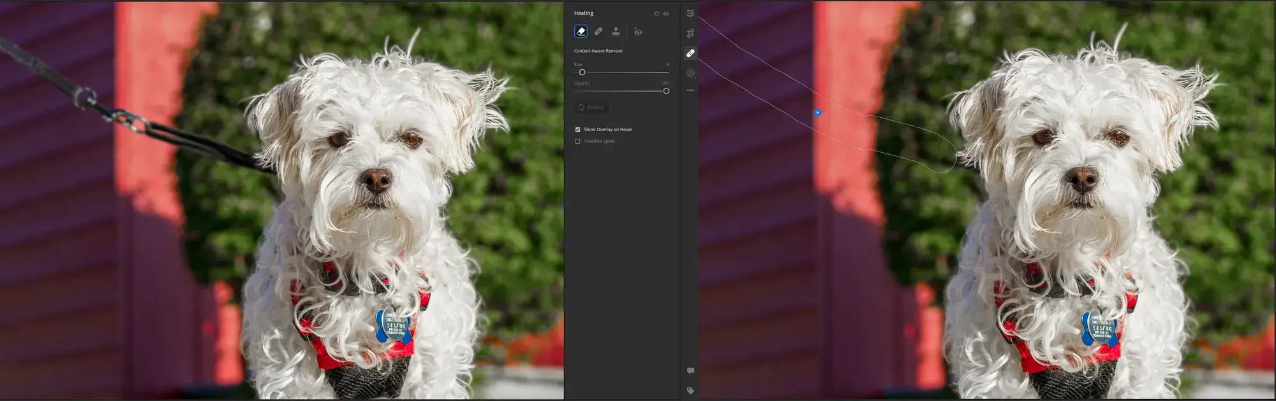Reset healing with the undo arrow icon
Viewport: 1276px width, 401px height.
[657, 13]
